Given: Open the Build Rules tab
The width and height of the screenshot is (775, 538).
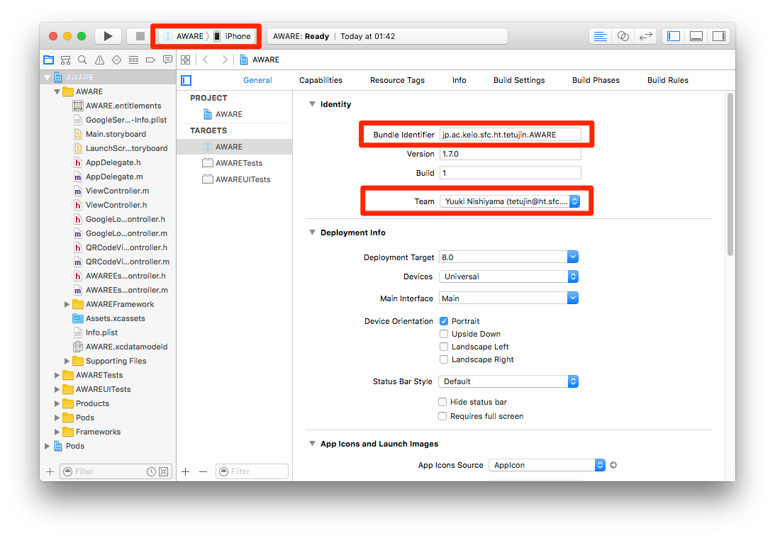Looking at the screenshot, I should (x=668, y=80).
